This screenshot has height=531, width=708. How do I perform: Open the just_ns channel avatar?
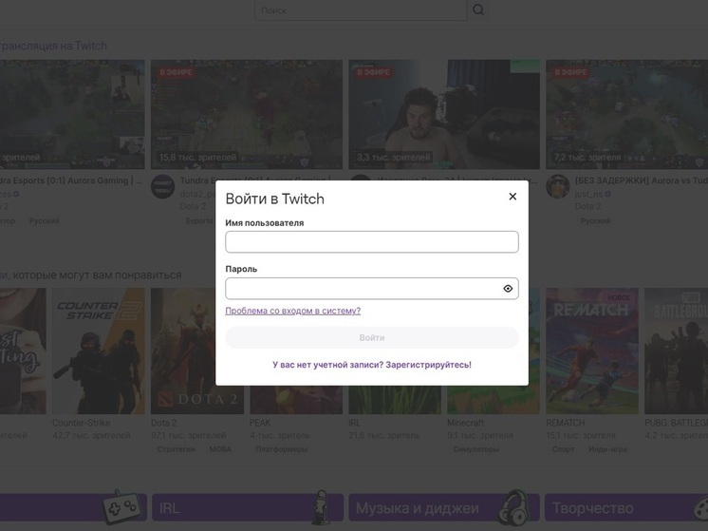(558, 186)
